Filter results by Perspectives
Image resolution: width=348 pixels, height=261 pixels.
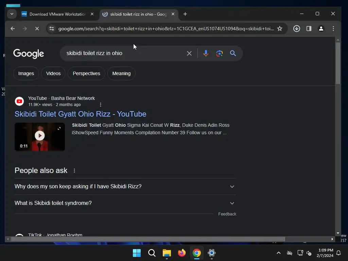86,73
